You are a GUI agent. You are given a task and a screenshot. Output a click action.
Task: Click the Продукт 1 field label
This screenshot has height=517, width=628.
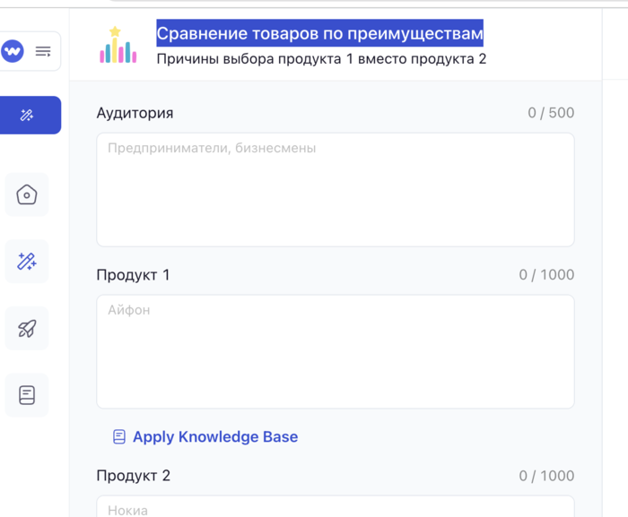133,275
